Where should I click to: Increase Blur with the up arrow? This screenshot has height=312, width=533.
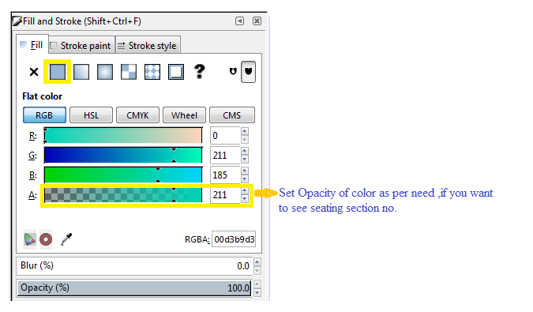[257, 261]
